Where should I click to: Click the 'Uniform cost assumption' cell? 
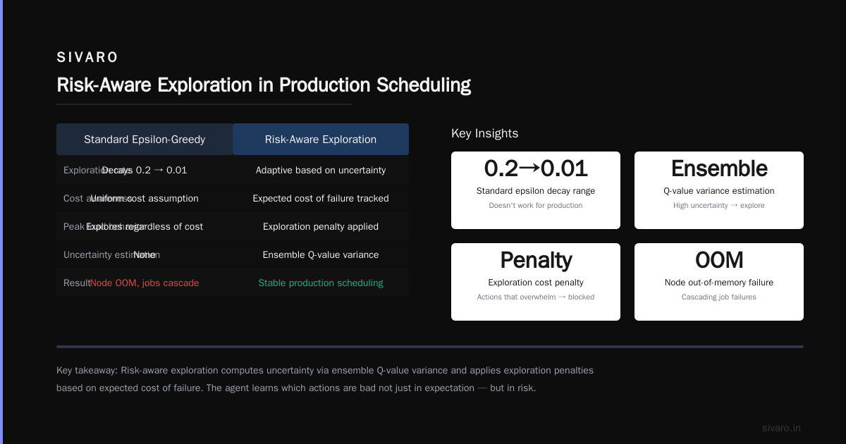pos(145,198)
